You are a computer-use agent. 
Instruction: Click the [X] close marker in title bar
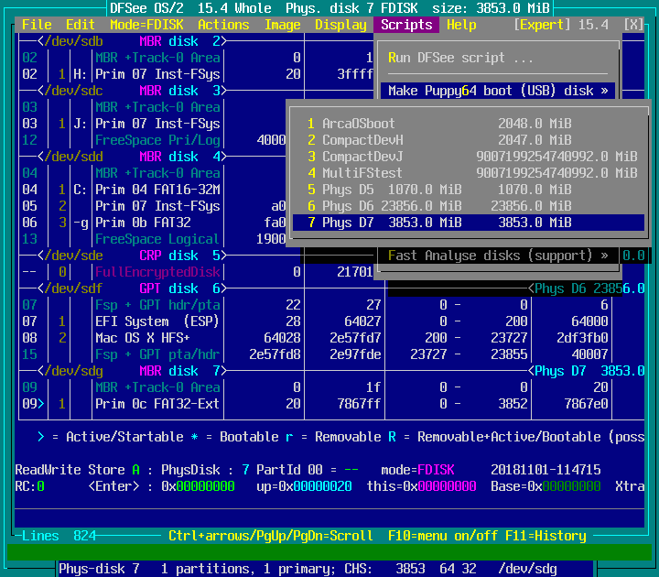click(633, 25)
